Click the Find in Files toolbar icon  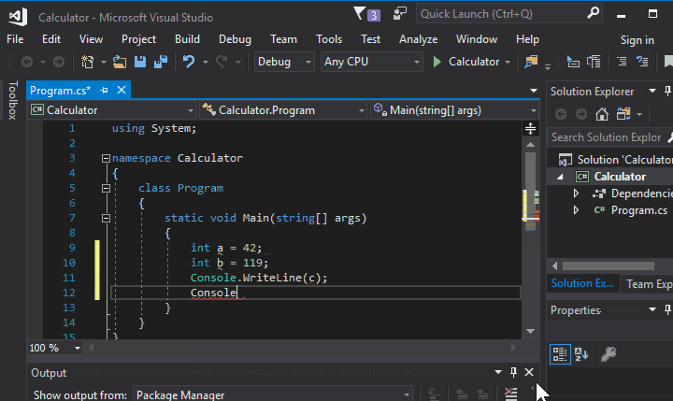(x=531, y=62)
